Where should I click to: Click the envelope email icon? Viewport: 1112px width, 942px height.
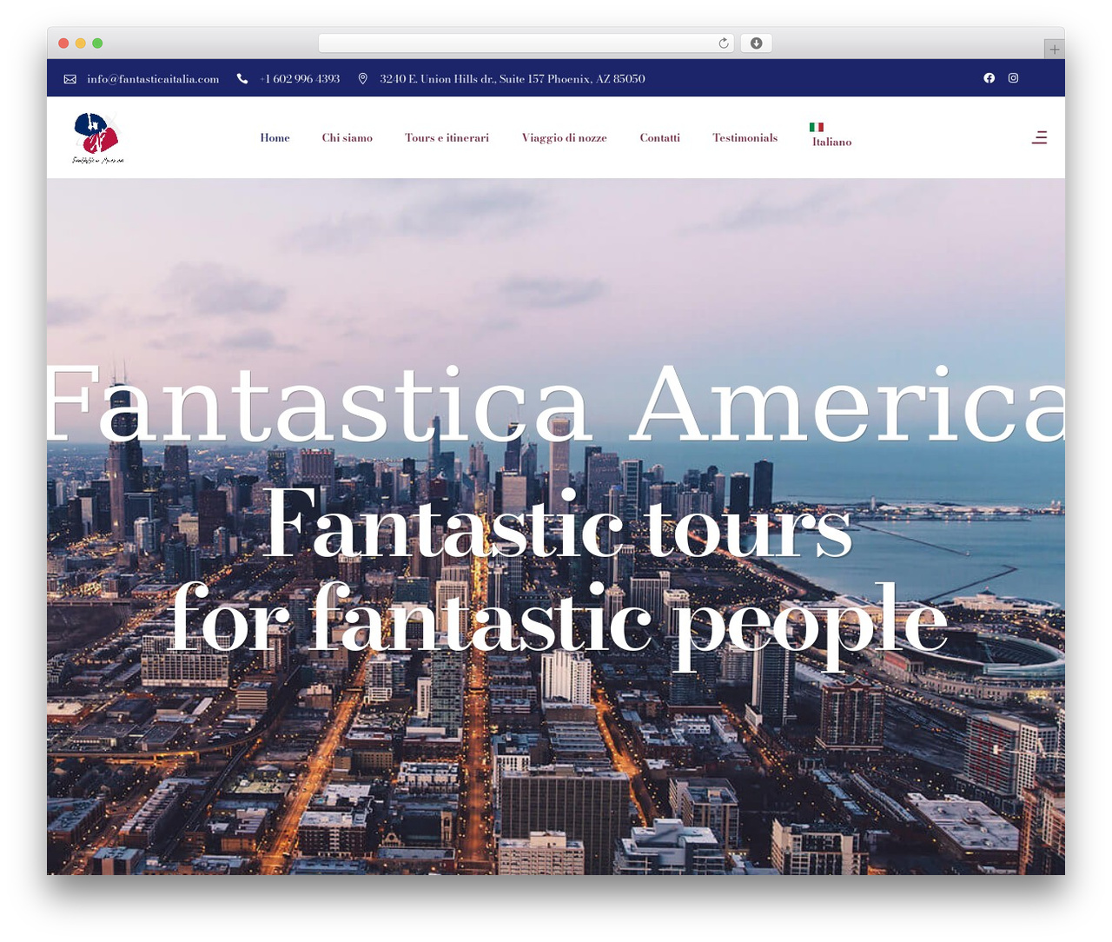pos(70,79)
